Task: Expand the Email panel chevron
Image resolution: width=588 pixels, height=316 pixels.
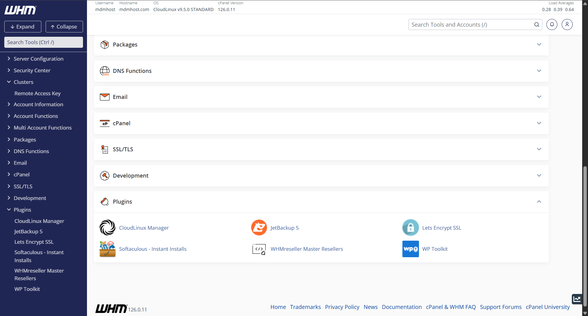Action: pos(539,97)
